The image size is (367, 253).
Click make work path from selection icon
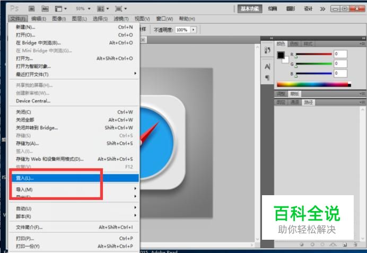[x=333, y=245]
